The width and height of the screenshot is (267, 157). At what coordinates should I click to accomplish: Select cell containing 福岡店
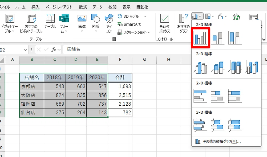click(x=32, y=104)
